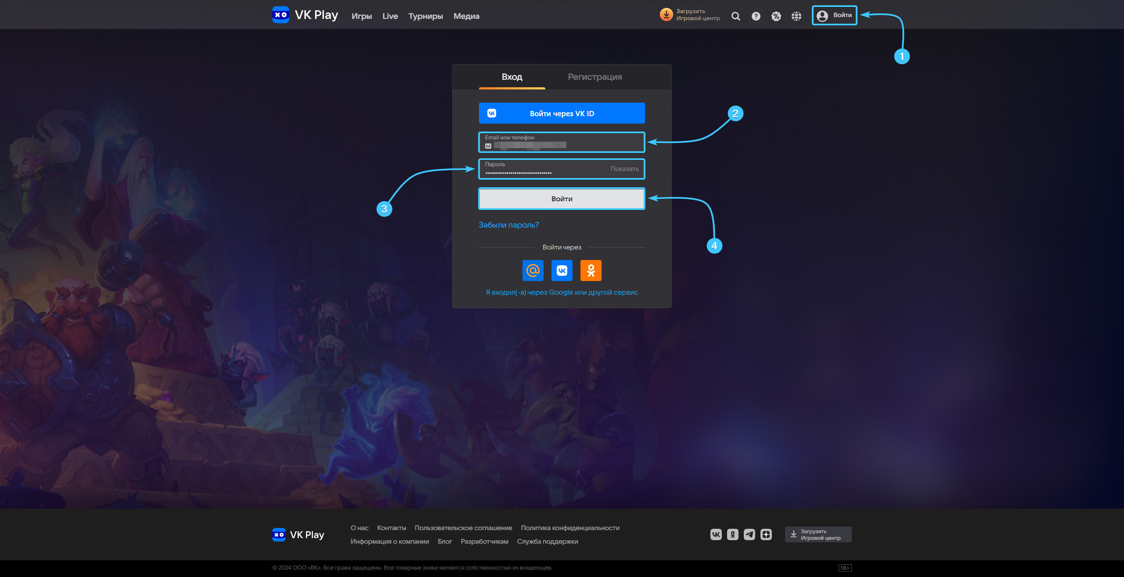Click the search magnifier icon in header
The image size is (1124, 577).
[x=736, y=16]
